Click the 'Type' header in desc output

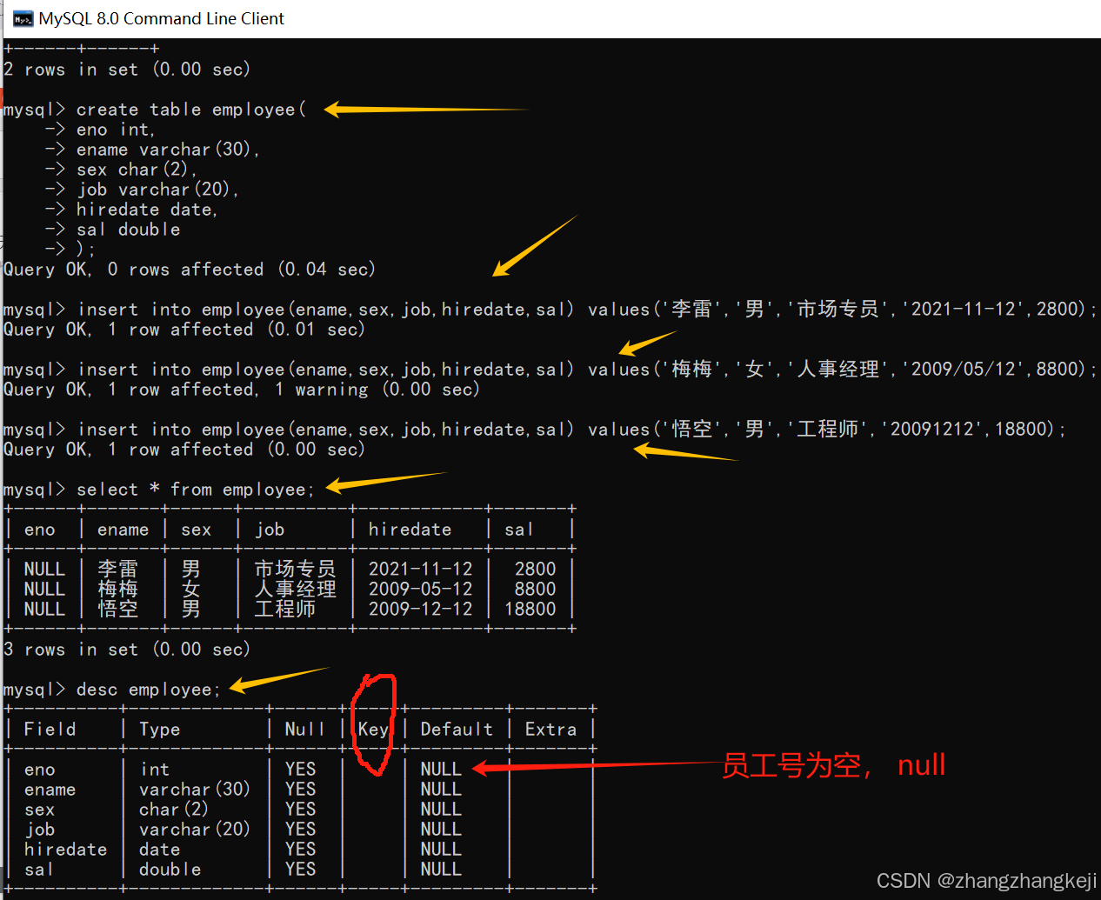pyautogui.click(x=159, y=730)
